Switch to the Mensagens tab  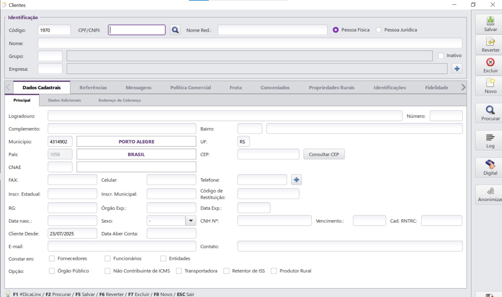[138, 87]
